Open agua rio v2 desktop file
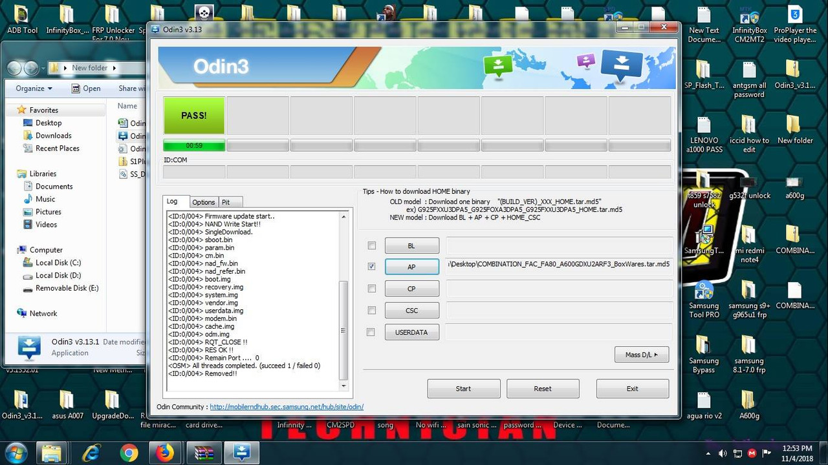The image size is (828, 465). [x=704, y=406]
